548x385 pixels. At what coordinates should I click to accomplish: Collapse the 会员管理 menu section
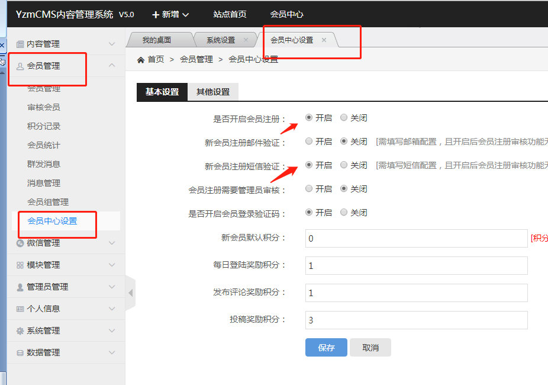(112, 66)
